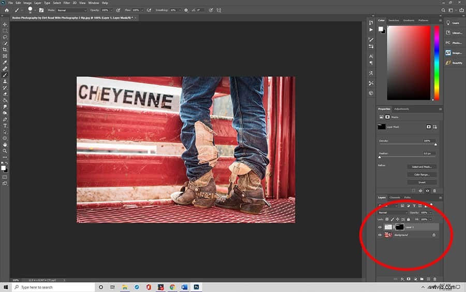This screenshot has width=466, height=292.
Task: Open the brush preset picker arrow
Action: [35, 10]
